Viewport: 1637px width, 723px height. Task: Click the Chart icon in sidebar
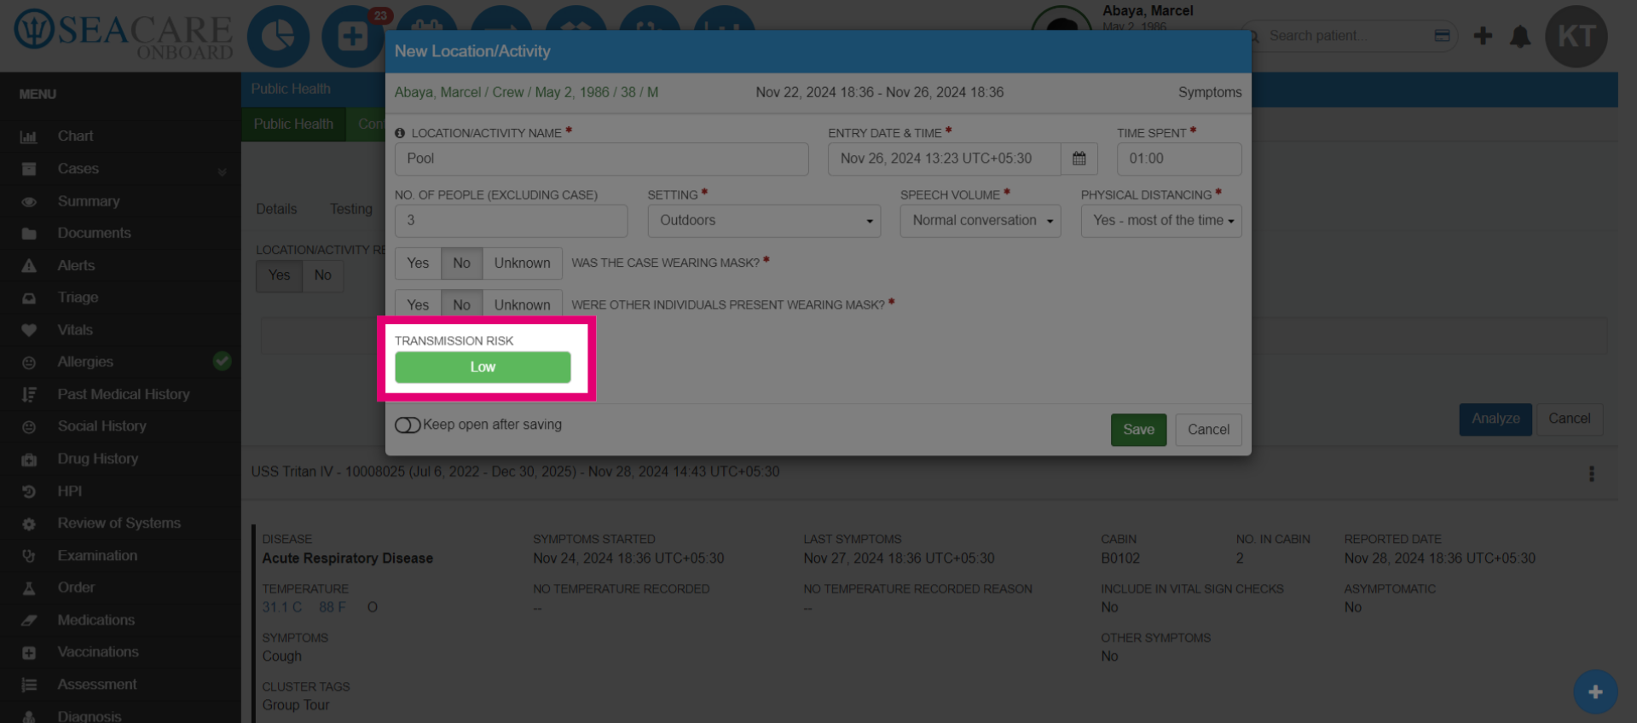pyautogui.click(x=29, y=136)
